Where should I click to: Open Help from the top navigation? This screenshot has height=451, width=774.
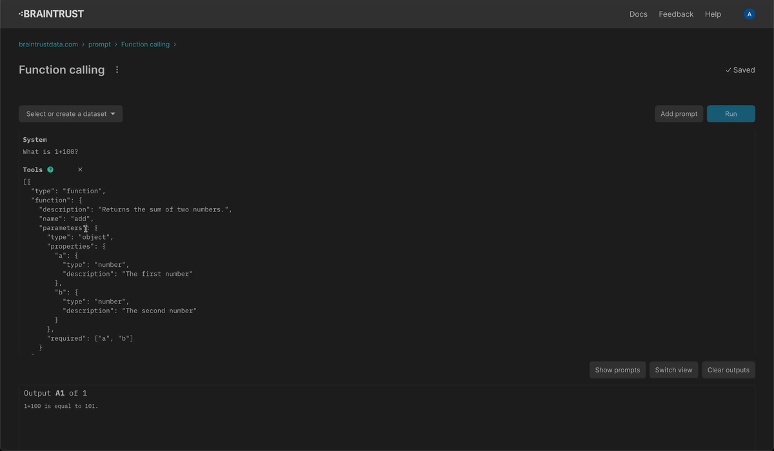point(713,14)
